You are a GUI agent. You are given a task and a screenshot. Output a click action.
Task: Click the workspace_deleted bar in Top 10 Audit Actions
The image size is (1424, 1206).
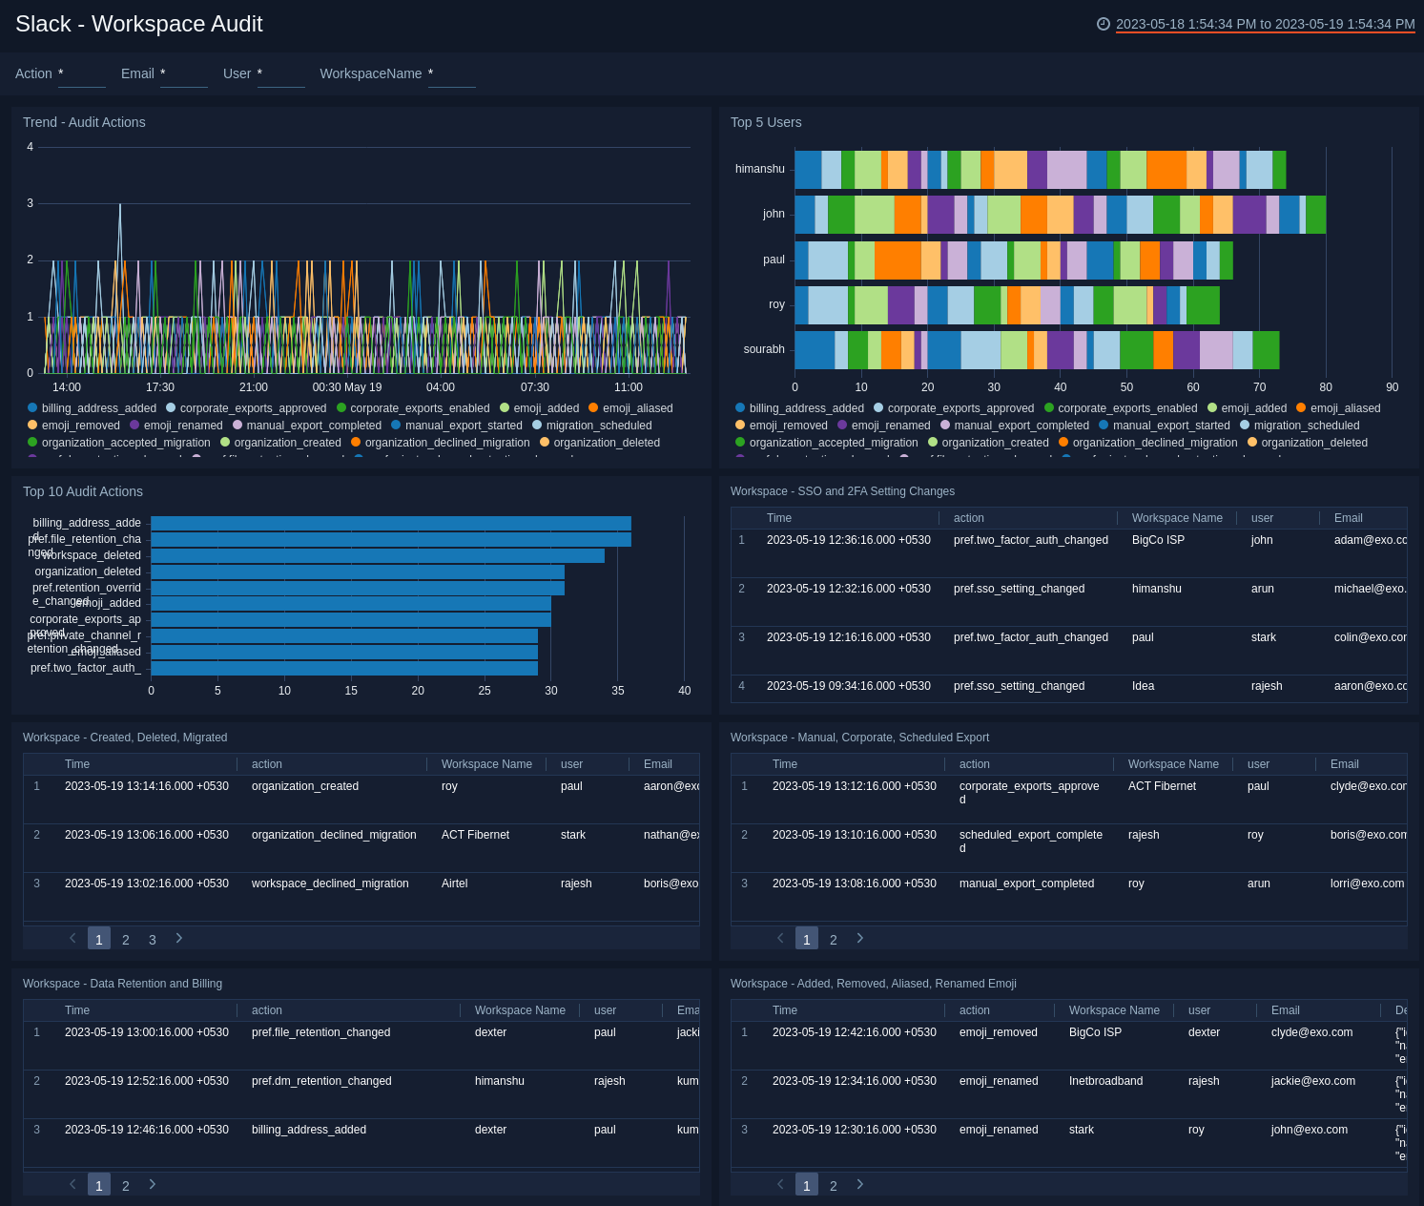click(x=382, y=554)
